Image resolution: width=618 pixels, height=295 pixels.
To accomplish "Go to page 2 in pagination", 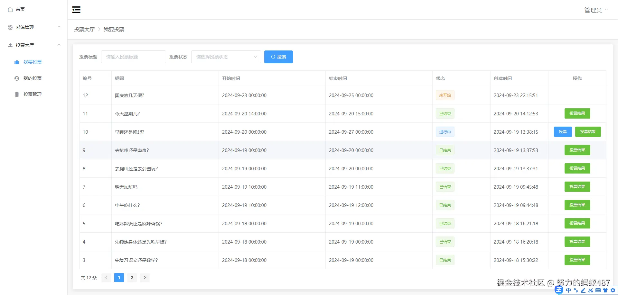I will coord(132,278).
